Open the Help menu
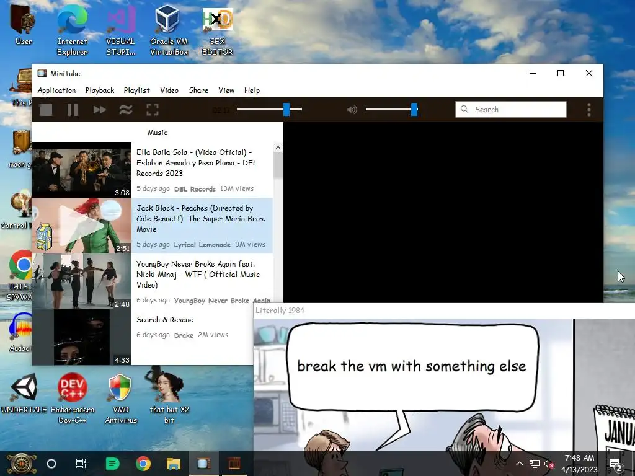 [x=252, y=90]
